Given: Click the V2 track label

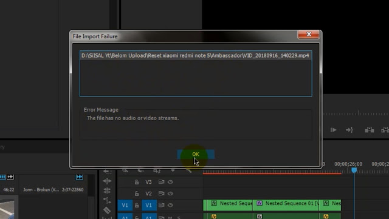Looking at the screenshot, I should (x=148, y=194).
